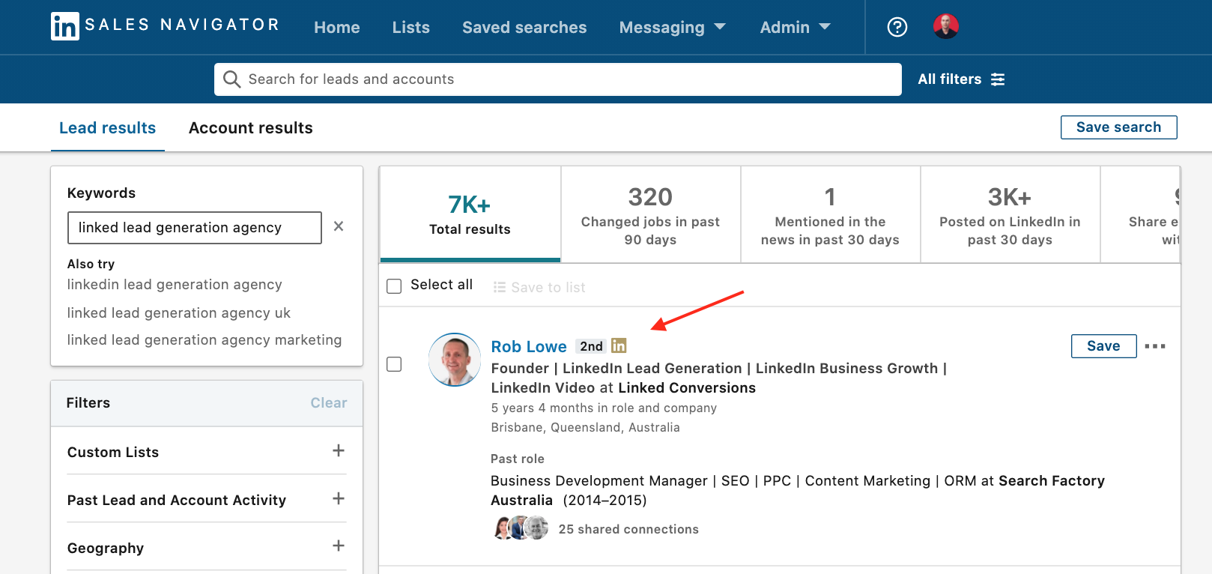This screenshot has width=1212, height=574.
Task: Click the Save to list icon
Action: click(499, 287)
